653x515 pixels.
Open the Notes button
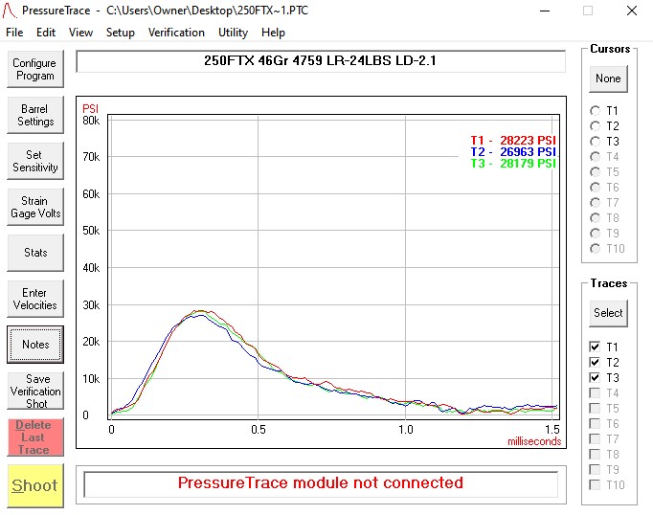(35, 345)
